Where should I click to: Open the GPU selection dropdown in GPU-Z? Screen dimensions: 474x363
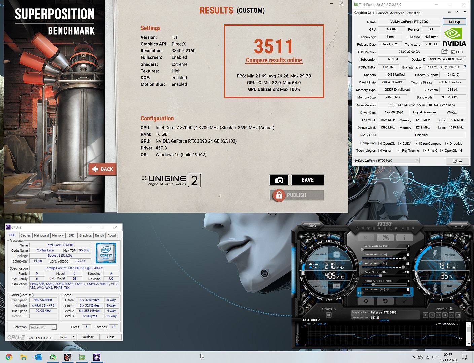click(x=386, y=161)
